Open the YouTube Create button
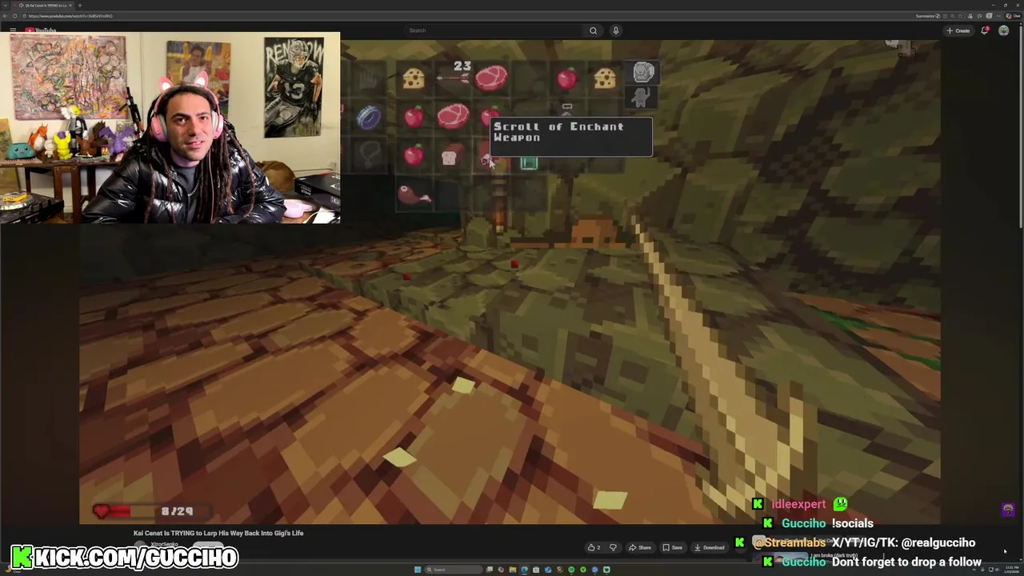Screen dimensions: 1024x576 958,30
